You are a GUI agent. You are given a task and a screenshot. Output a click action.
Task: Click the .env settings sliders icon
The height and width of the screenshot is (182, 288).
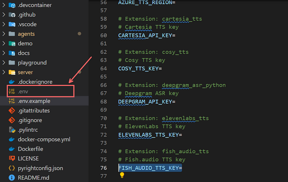click(x=12, y=91)
